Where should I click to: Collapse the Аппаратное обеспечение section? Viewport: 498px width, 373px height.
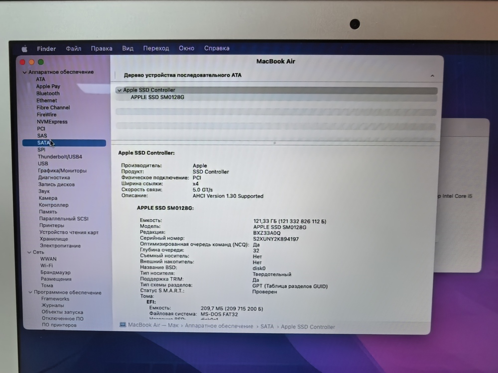point(24,72)
